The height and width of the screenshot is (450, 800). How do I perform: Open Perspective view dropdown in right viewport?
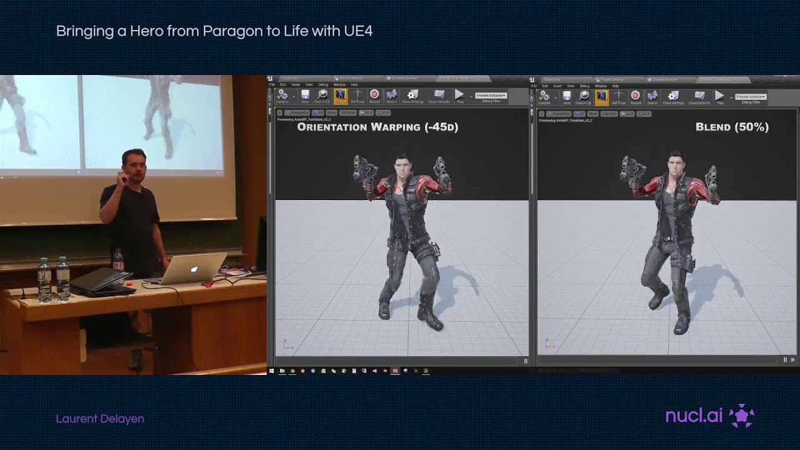pos(559,114)
